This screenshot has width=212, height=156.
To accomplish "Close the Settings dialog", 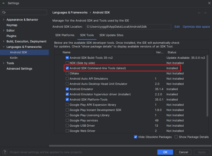I will 209,3.
